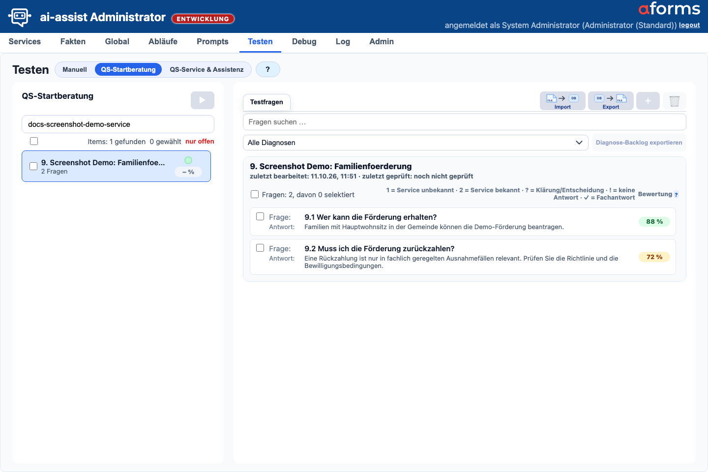Screen dimensions: 708x472
Task: Click the Export DB-to-file icon
Action: click(611, 101)
